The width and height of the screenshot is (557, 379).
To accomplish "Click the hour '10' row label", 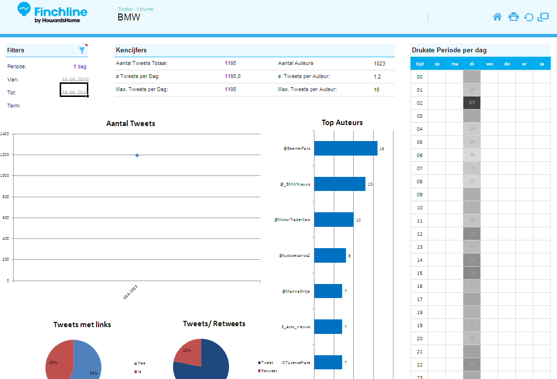I will point(420,207).
